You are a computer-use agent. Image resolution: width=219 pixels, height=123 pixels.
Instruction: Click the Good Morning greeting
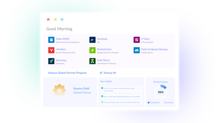click(x=59, y=29)
